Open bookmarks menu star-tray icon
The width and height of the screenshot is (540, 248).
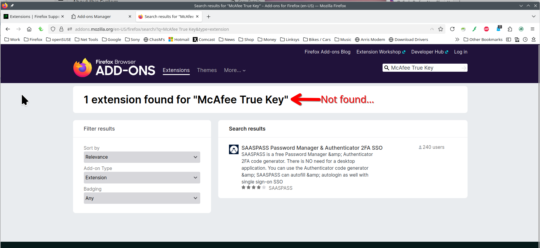coord(533,39)
